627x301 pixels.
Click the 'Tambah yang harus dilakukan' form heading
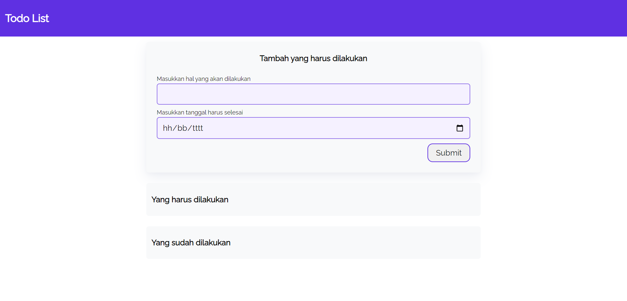pyautogui.click(x=313, y=58)
